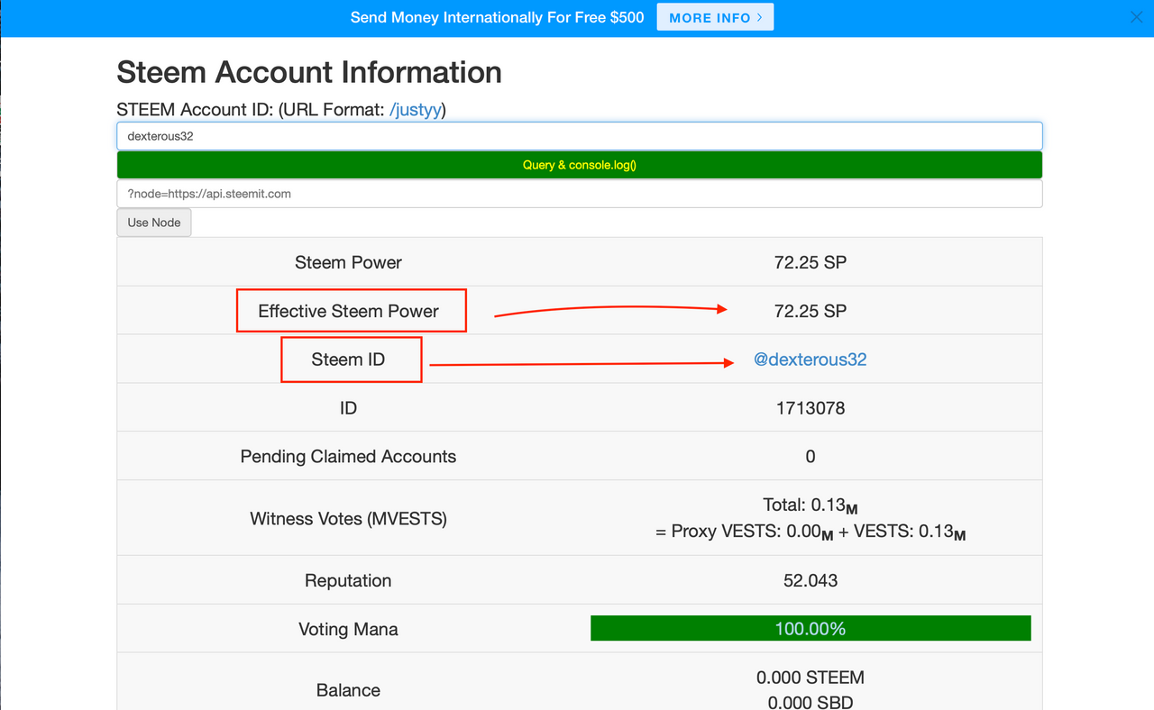The width and height of the screenshot is (1154, 710).
Task: Open the MORE INFO banner button
Action: [x=715, y=17]
